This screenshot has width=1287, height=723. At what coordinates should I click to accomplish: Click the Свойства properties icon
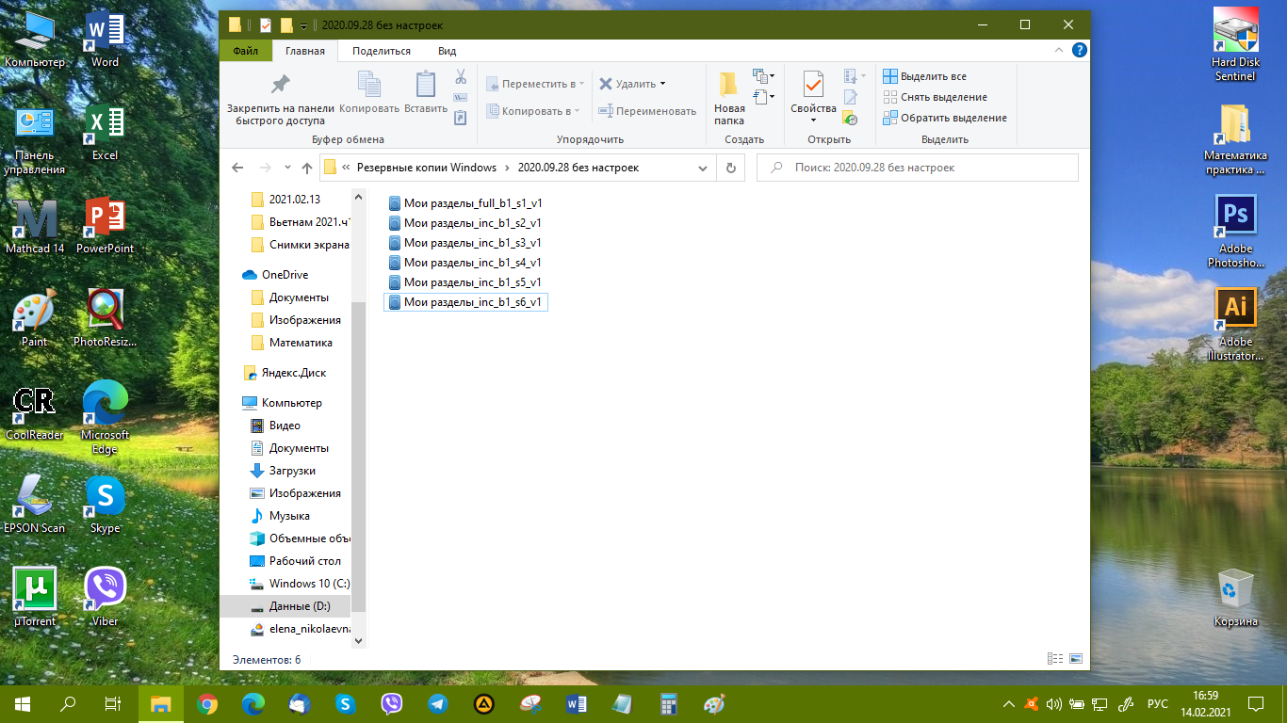coord(813,85)
